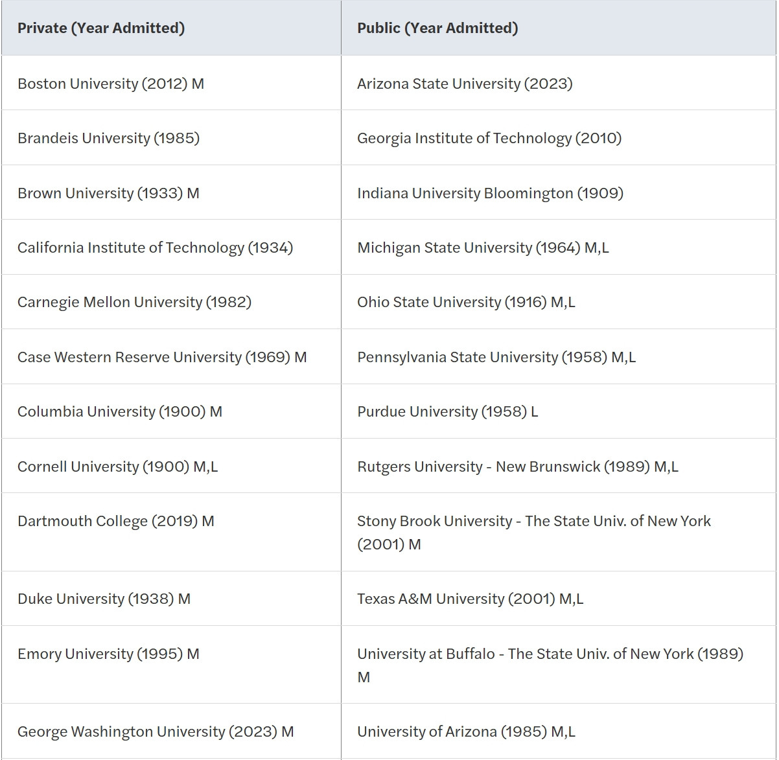This screenshot has width=779, height=760.
Task: Click Carnegie Mellon University (1982) entry
Action: tap(134, 302)
